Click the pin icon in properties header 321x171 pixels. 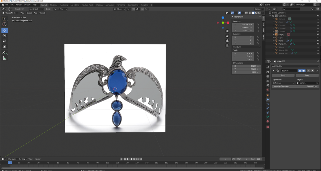pyautogui.click(x=318, y=61)
